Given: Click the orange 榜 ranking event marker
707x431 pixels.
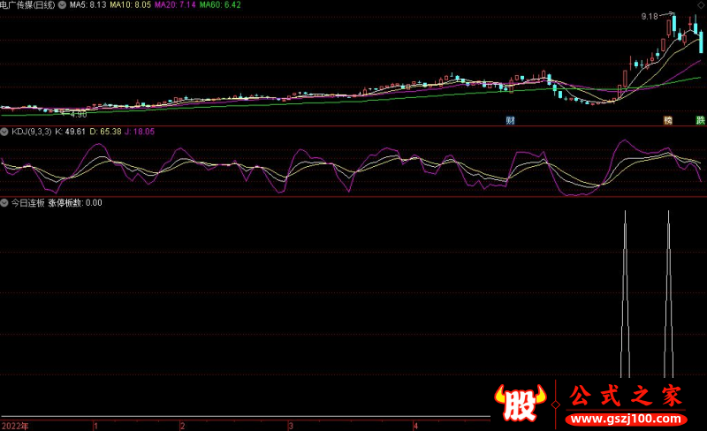Looking at the screenshot, I should pyautogui.click(x=668, y=120).
